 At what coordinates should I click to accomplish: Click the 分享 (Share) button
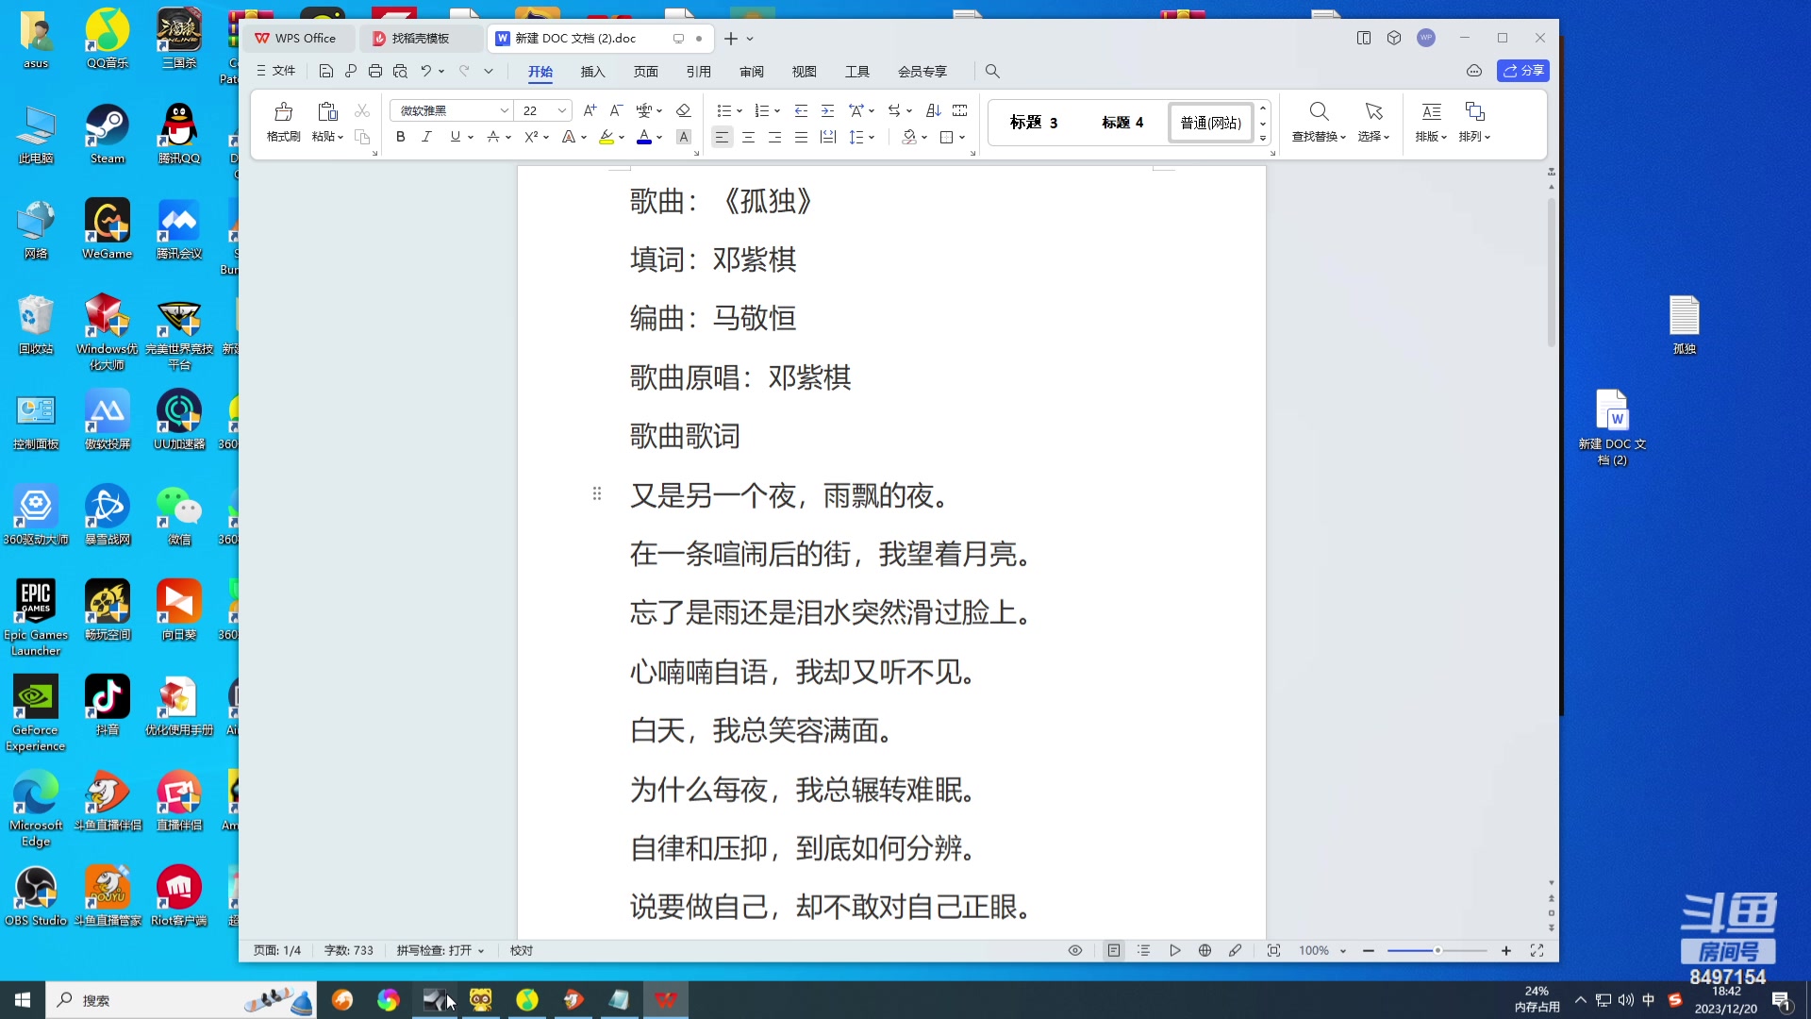click(x=1523, y=71)
